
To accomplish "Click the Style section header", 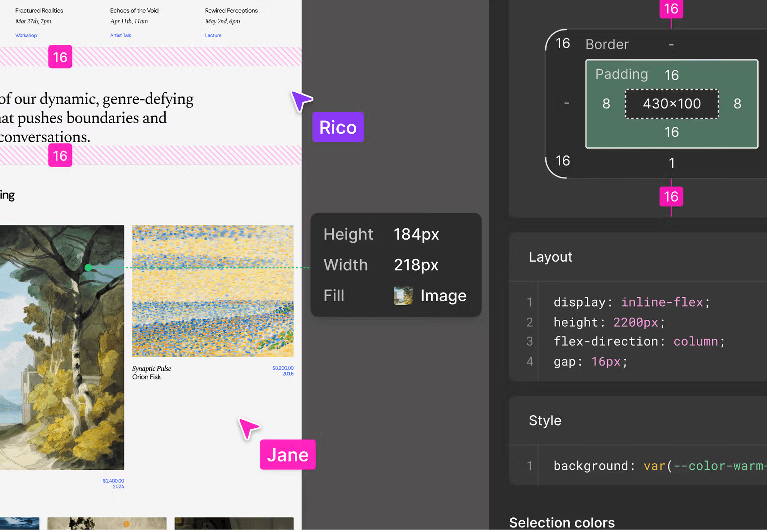I will pyautogui.click(x=545, y=421).
